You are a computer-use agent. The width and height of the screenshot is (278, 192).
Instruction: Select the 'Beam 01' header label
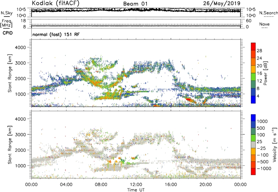[135, 4]
